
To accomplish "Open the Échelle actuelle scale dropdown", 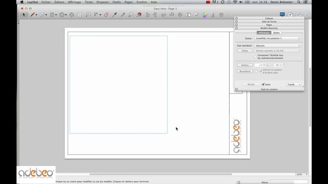I will point(278,51).
